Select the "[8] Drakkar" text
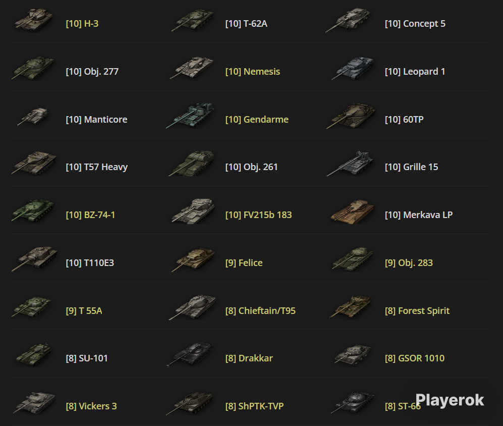 (249, 358)
